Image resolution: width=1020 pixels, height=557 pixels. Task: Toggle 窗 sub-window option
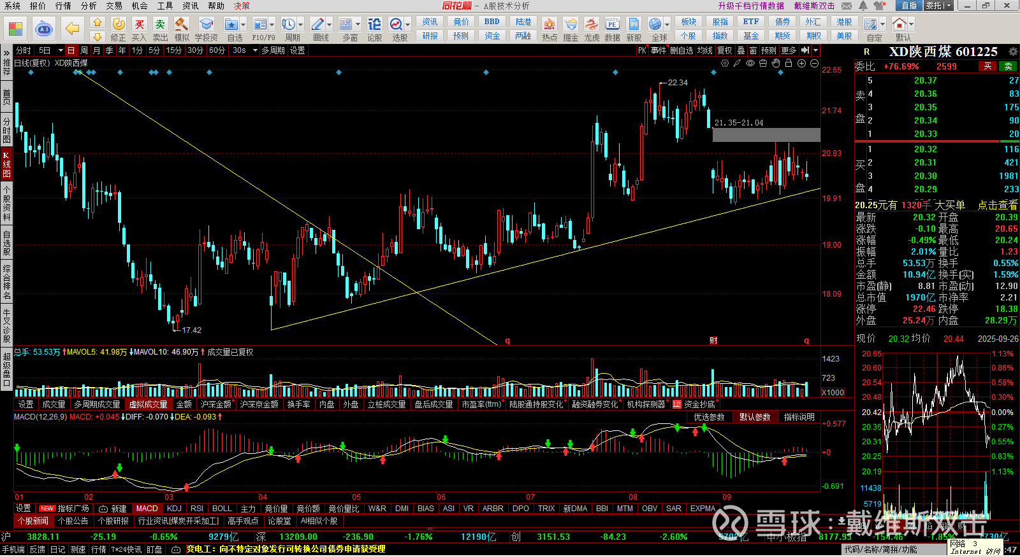pyautogui.click(x=754, y=50)
